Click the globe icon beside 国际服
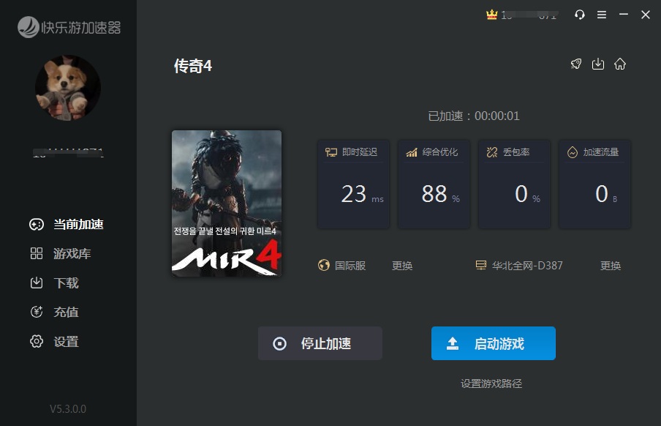661x426 pixels. [x=324, y=265]
